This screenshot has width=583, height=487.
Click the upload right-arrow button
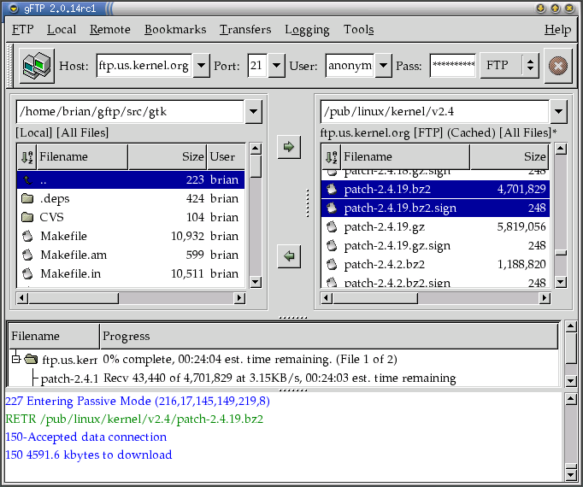click(x=289, y=147)
